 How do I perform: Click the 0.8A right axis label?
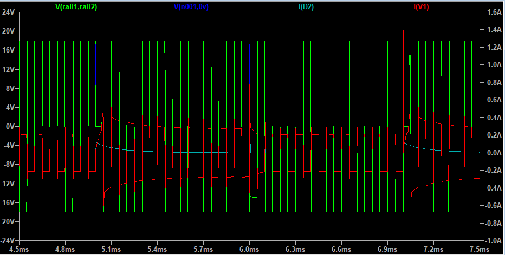[x=494, y=82]
